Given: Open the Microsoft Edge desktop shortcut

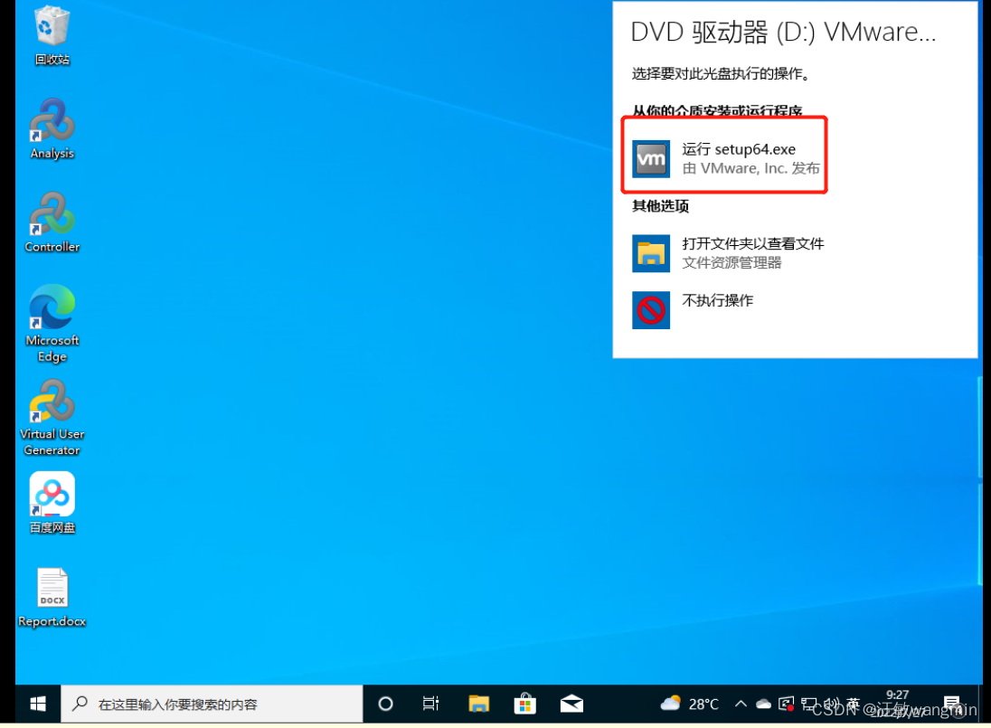Looking at the screenshot, I should (52, 324).
